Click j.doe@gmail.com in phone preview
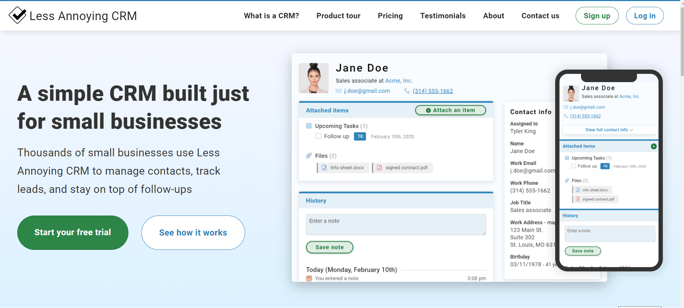This screenshot has height=308, width=684. coord(587,107)
